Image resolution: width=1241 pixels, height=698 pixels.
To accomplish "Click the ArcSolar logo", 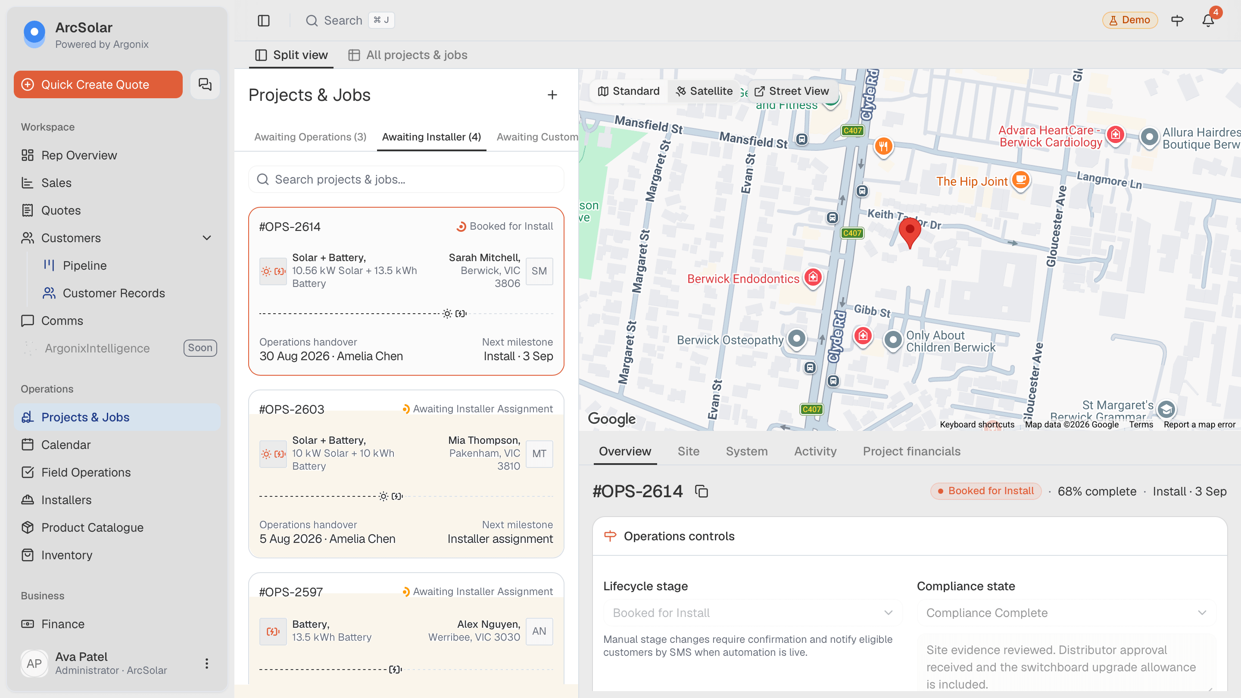I will 34,34.
